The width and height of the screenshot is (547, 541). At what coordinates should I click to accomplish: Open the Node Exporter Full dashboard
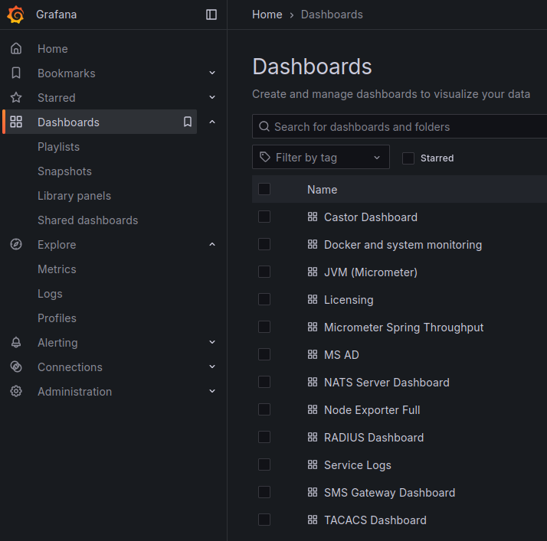tap(372, 410)
